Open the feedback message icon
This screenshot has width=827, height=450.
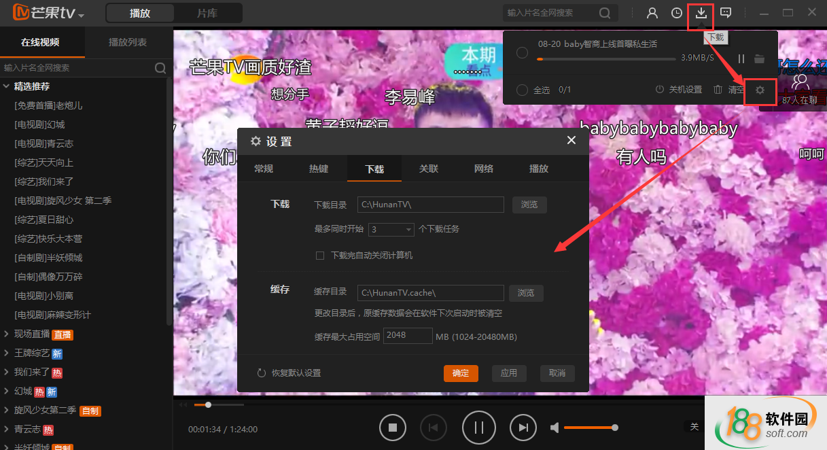click(x=726, y=13)
